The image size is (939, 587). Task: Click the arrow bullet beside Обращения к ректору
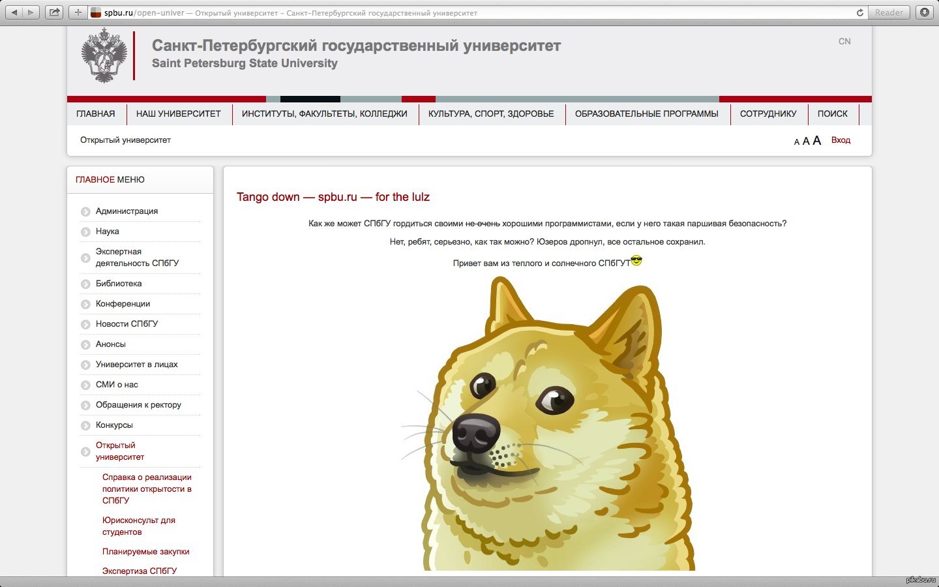point(85,405)
